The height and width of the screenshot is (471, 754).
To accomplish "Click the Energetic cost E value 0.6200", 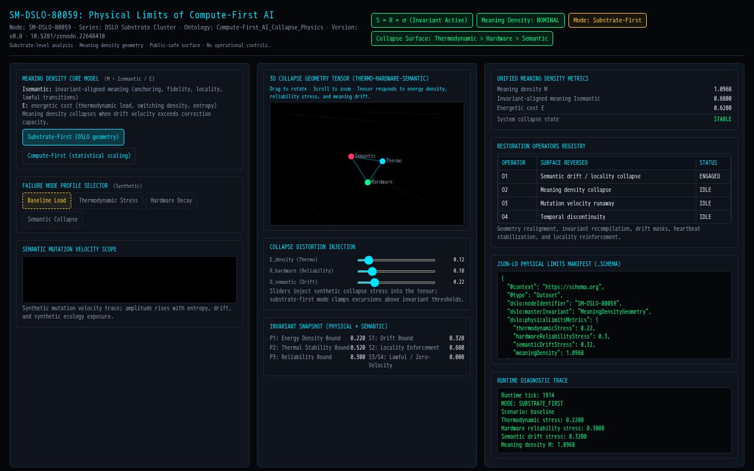I will [723, 108].
